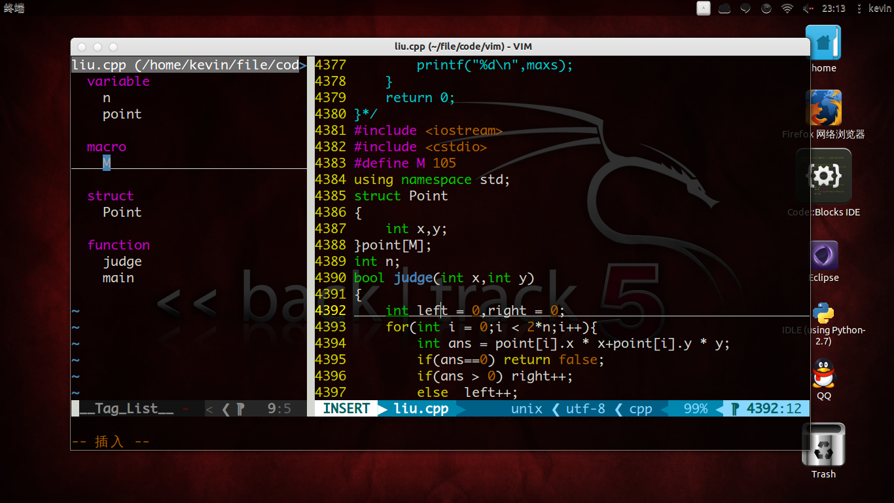The image size is (894, 503).
Task: Collapse the 'variable' tag group
Action: [x=118, y=81]
